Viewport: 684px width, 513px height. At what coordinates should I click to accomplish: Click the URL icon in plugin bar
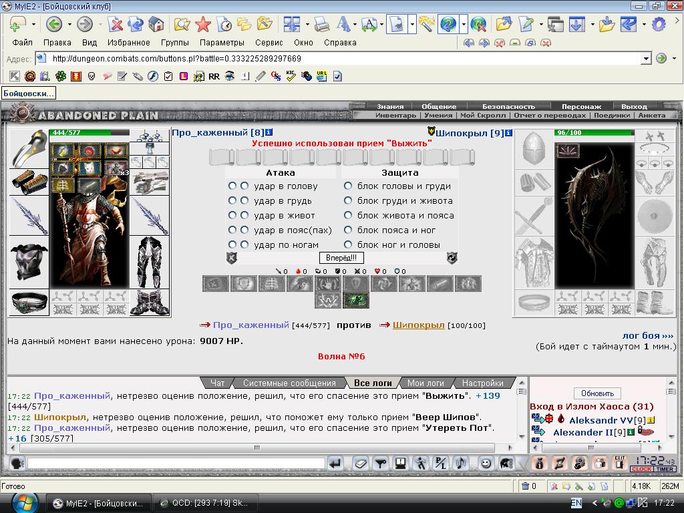click(x=322, y=76)
